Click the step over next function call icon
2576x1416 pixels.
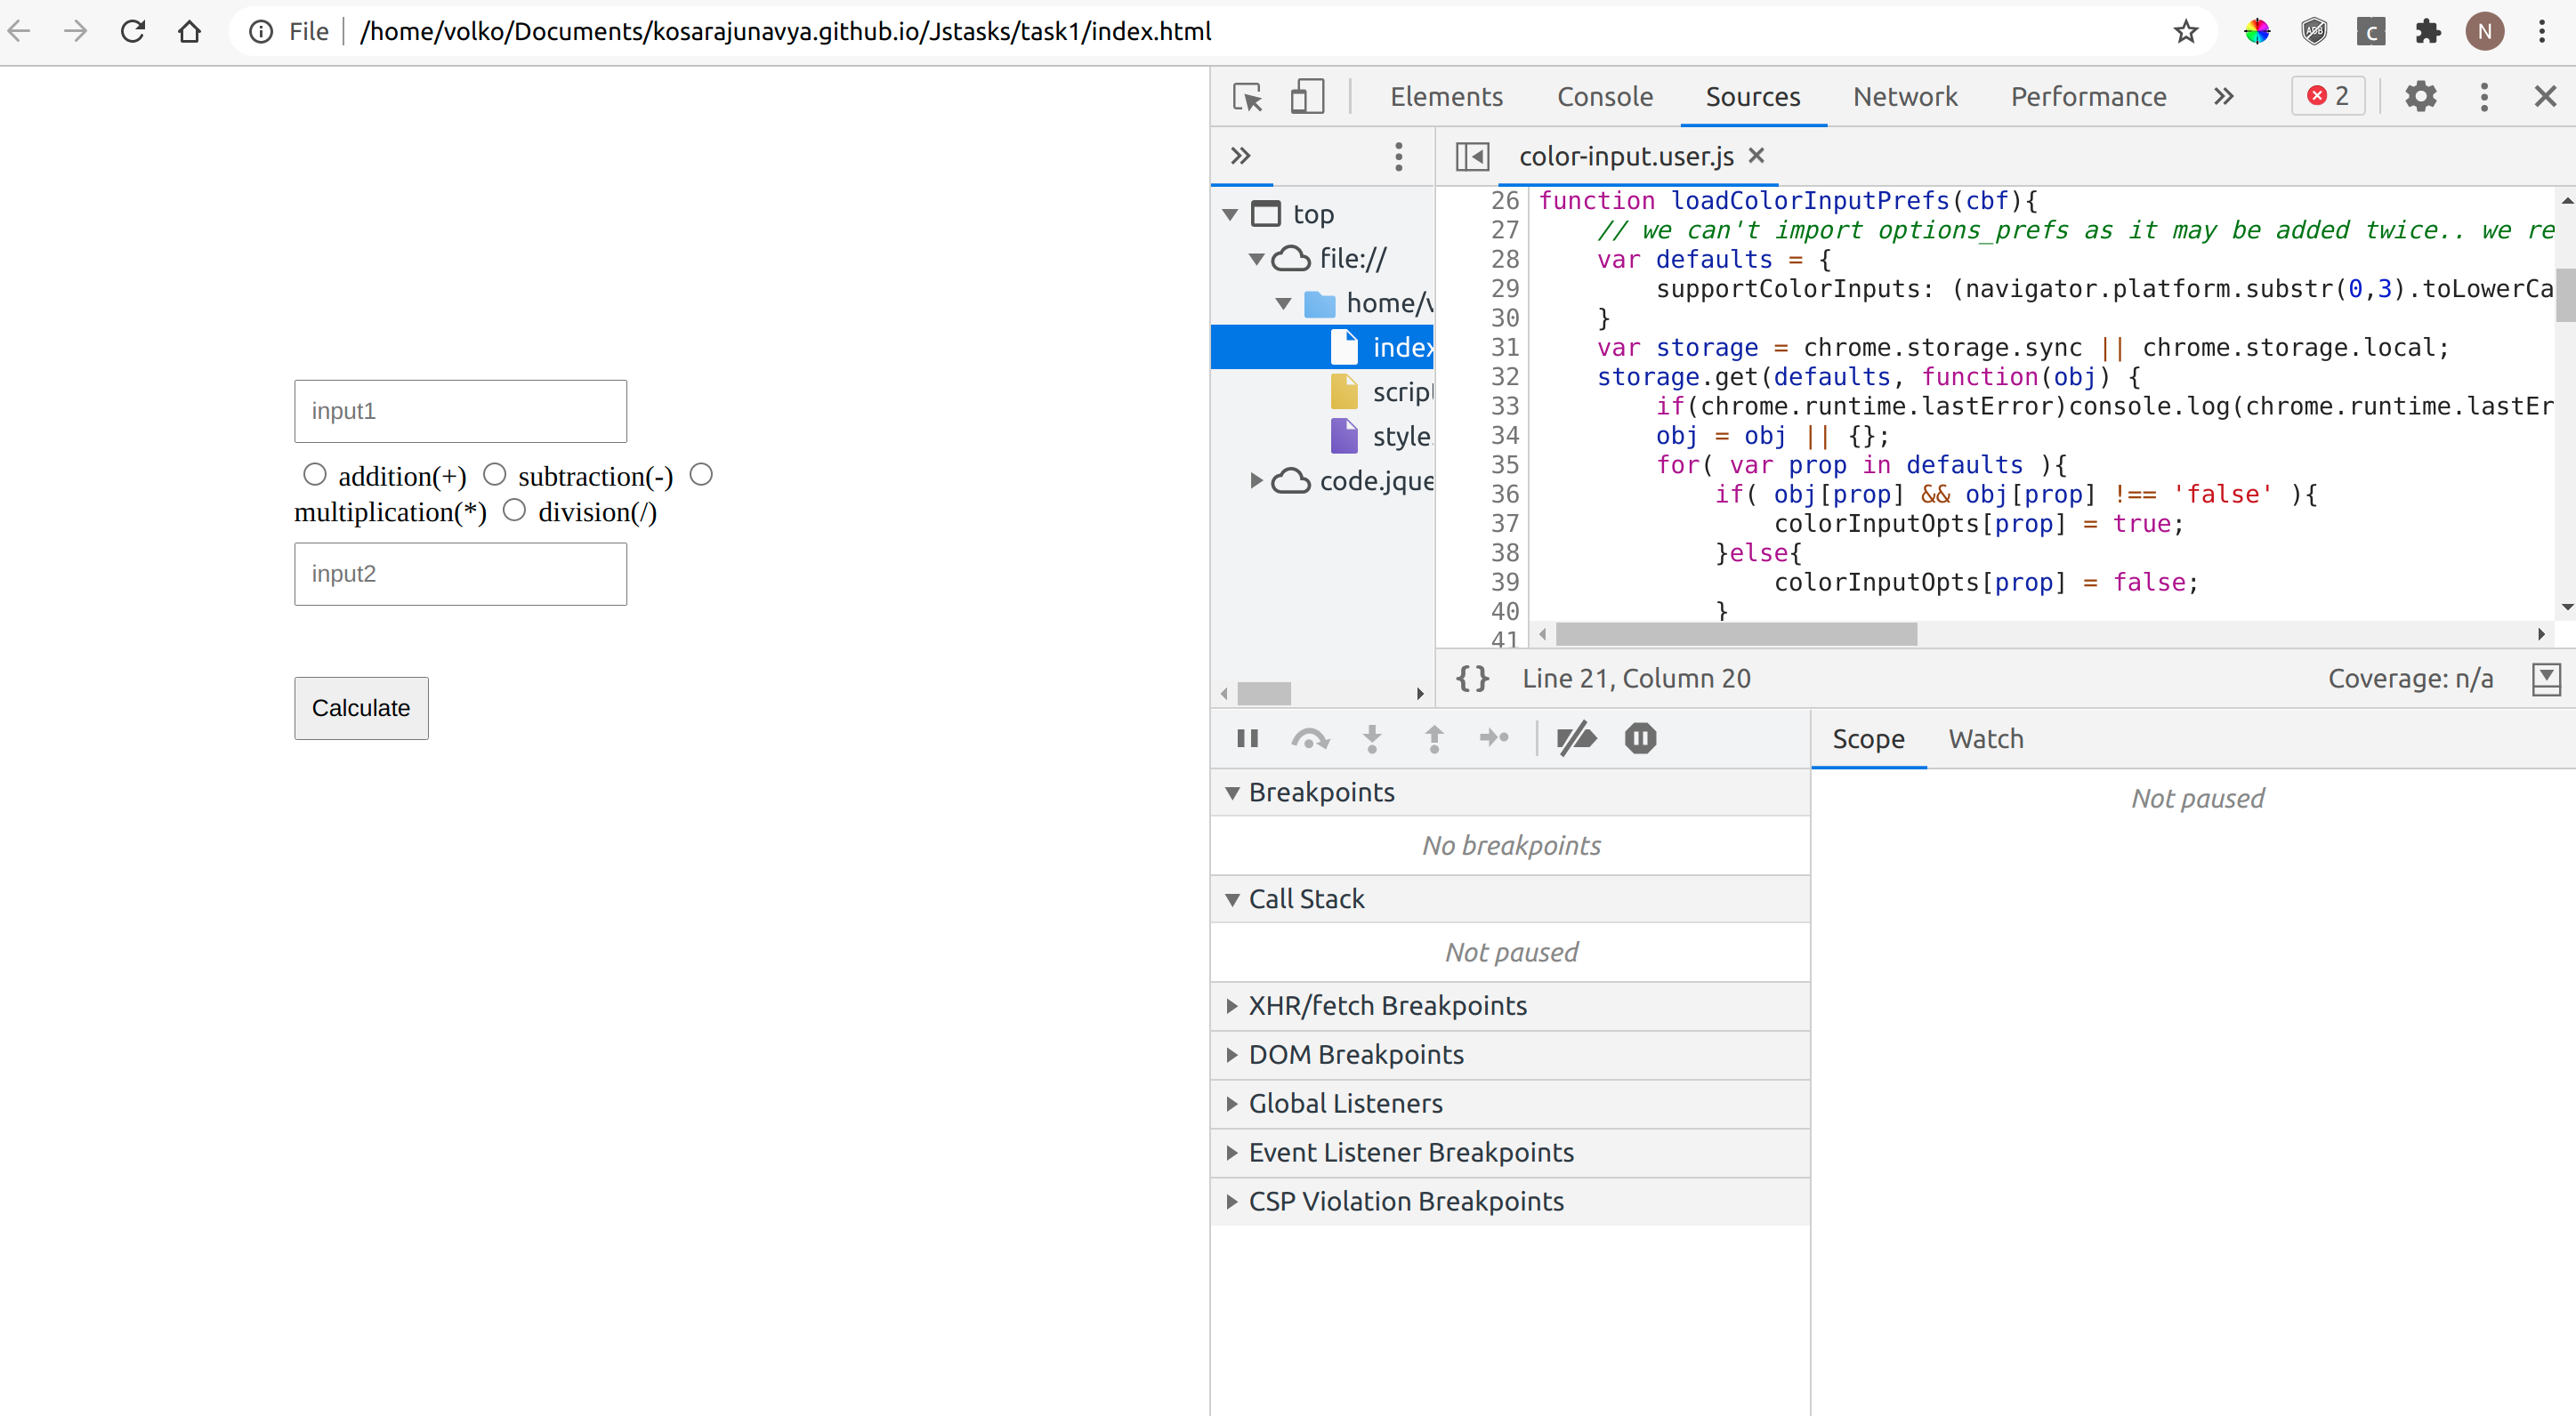click(x=1310, y=738)
